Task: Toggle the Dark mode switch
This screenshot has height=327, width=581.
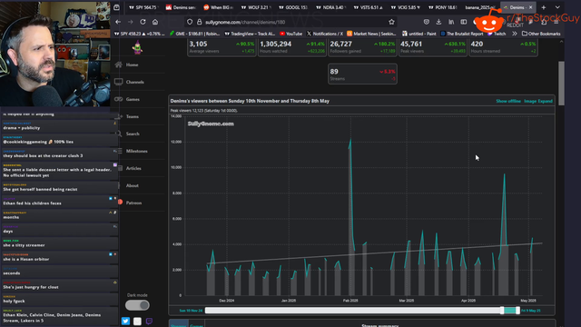Action: 137,305
